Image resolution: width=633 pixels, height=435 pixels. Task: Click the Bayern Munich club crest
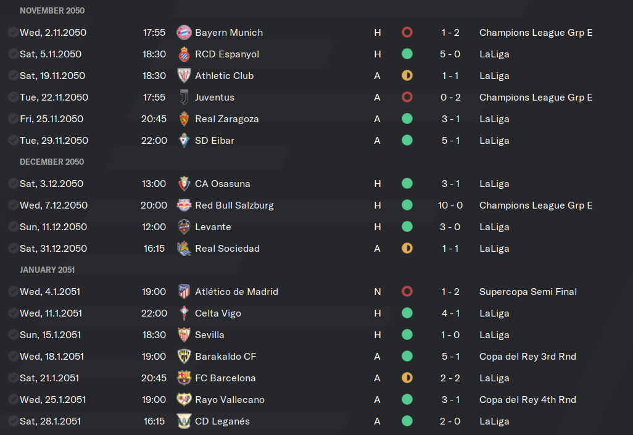click(x=184, y=32)
